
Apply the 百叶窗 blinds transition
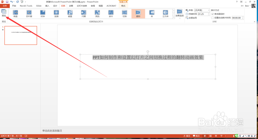(x=29, y=13)
